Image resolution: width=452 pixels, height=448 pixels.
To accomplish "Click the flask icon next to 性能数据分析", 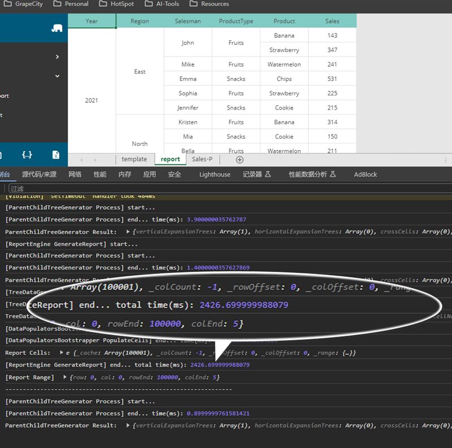I will coord(333,174).
